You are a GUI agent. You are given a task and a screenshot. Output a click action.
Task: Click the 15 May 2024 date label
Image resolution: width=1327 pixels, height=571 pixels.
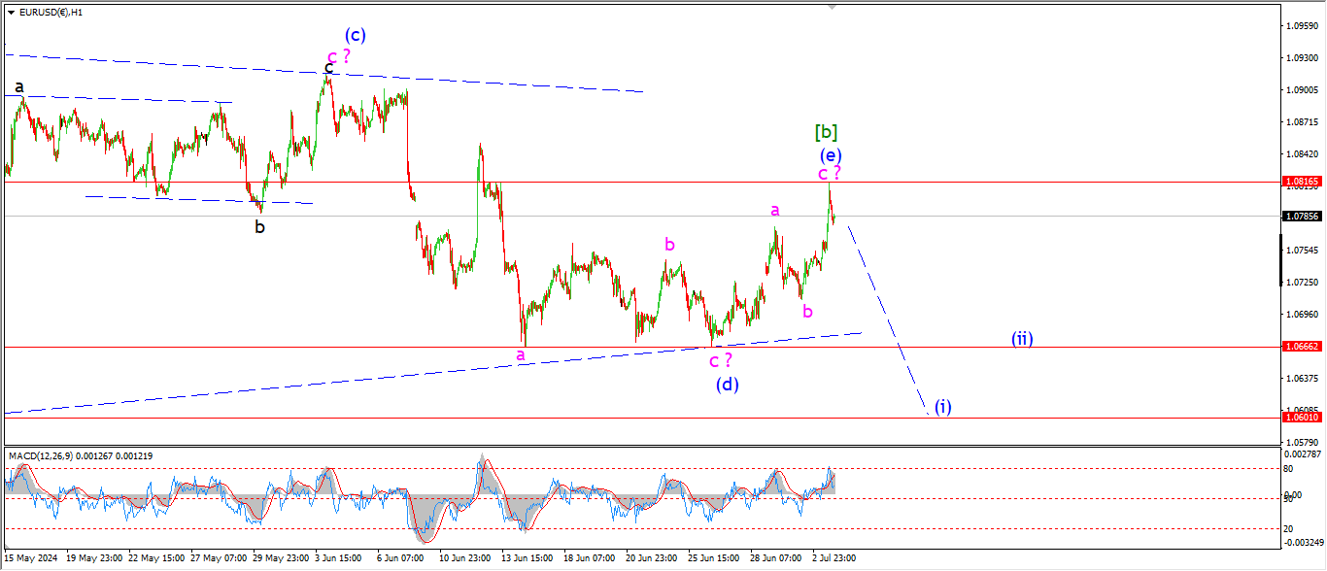click(x=31, y=558)
